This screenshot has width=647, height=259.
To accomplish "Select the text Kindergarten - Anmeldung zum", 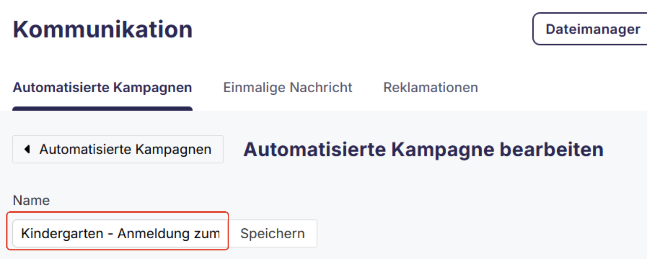I will pos(120,233).
